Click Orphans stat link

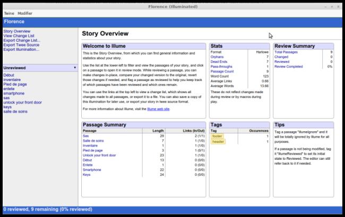coord(217,57)
